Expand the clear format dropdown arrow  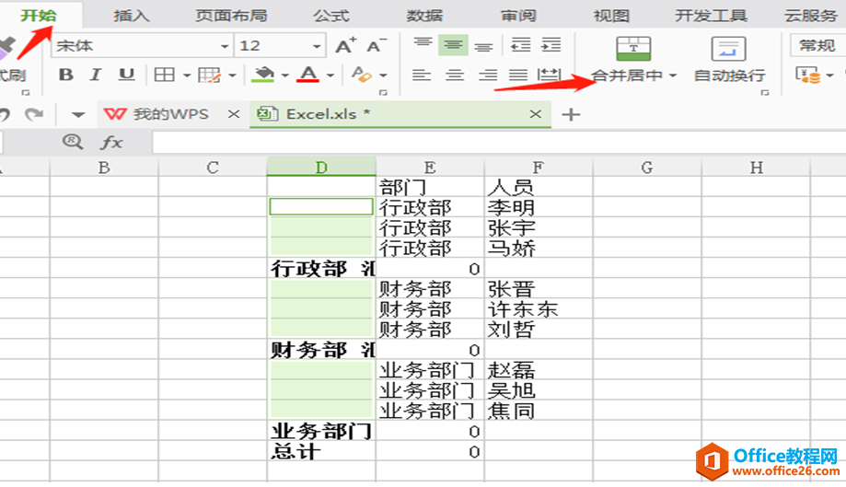[383, 75]
